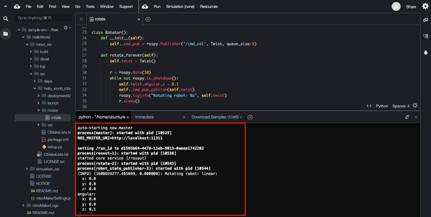Switch to the Immediate tab
Image resolution: width=431 pixels, height=217 pixels.
(x=144, y=117)
